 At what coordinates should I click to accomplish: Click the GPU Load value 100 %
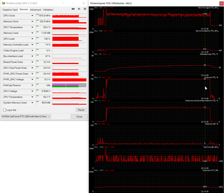[44, 39]
